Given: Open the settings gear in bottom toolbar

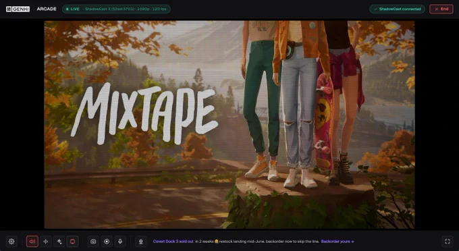Looking at the screenshot, I should point(11,242).
